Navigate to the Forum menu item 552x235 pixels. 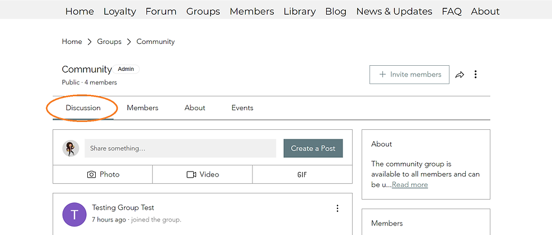point(161,11)
